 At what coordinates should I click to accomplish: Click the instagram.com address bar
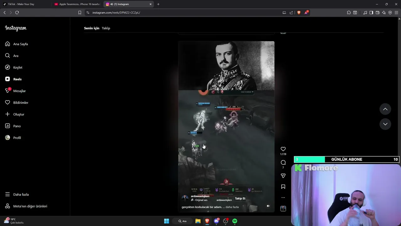[x=185, y=13]
